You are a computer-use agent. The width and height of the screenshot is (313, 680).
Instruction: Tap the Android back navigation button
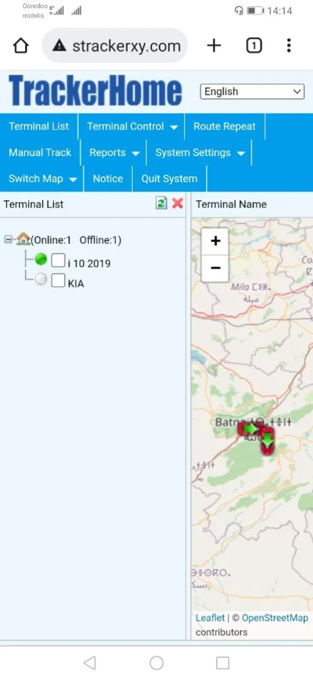click(x=90, y=662)
